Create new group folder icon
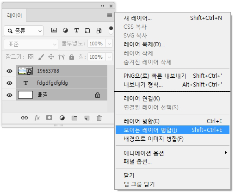235x193 pixels. (x=74, y=118)
